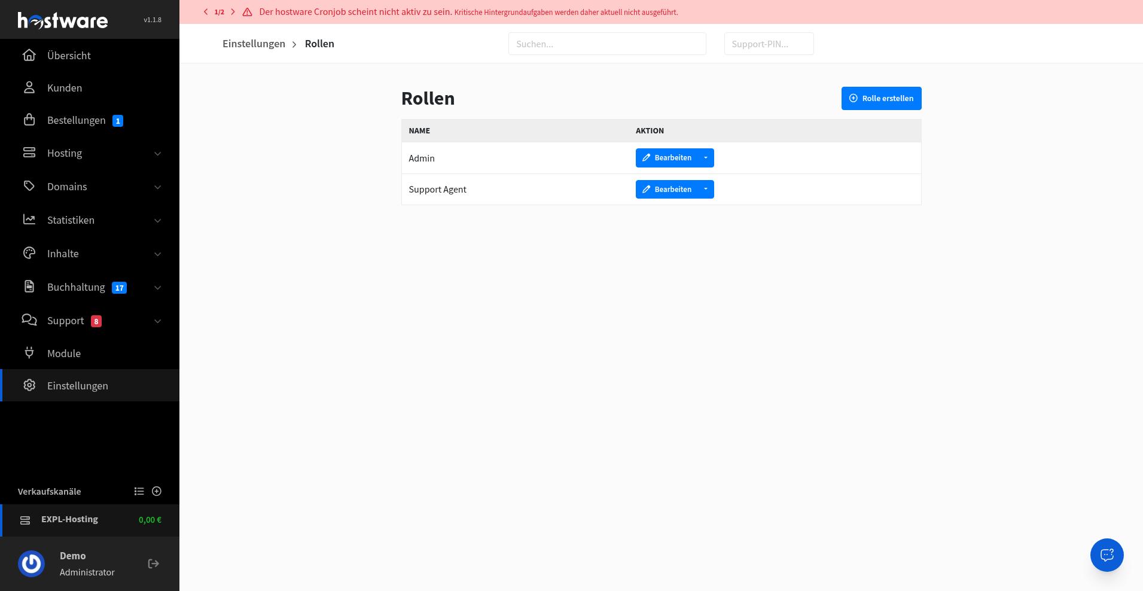Click the Verkaufskanäle label
The image size is (1143, 591).
click(49, 491)
